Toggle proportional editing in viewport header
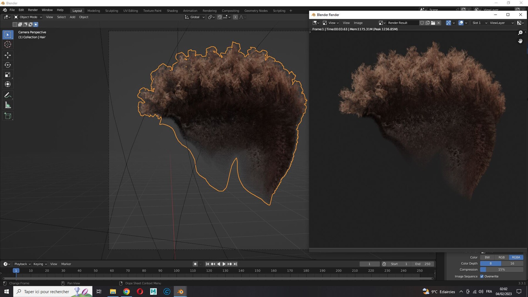 tap(235, 17)
